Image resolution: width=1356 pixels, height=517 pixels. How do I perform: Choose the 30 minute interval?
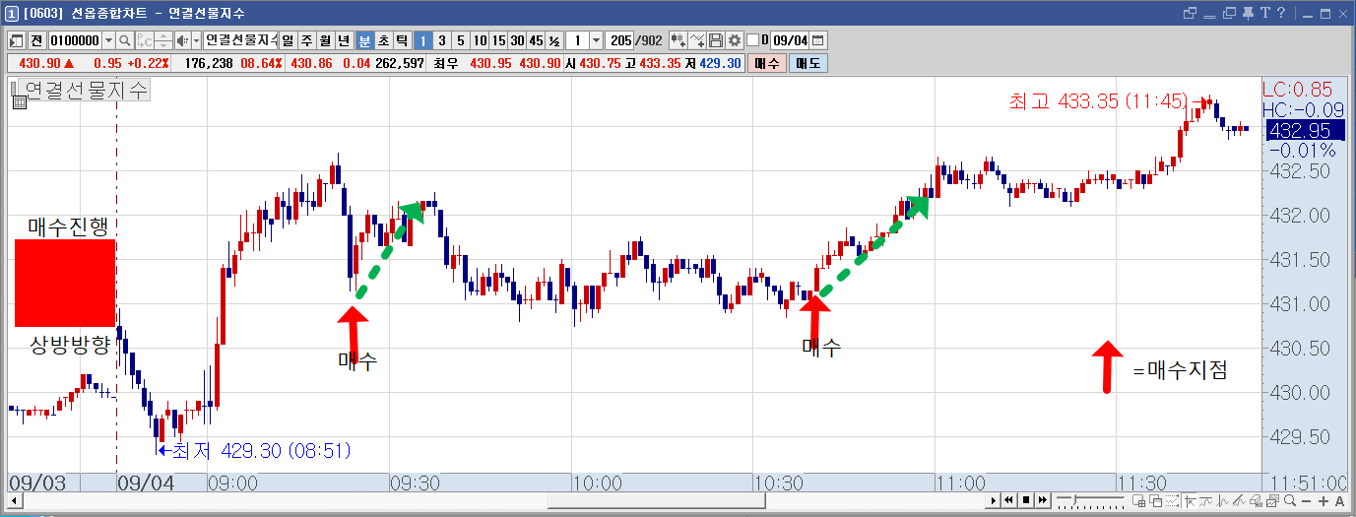(517, 40)
